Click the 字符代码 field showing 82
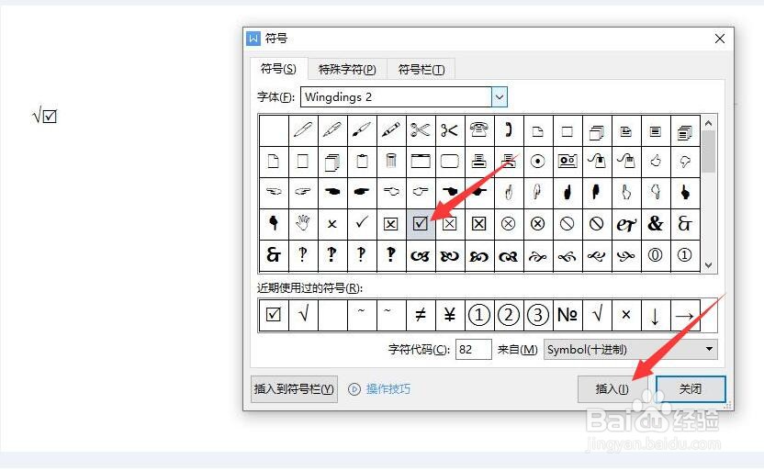Image resolution: width=764 pixels, height=471 pixels. 473,349
